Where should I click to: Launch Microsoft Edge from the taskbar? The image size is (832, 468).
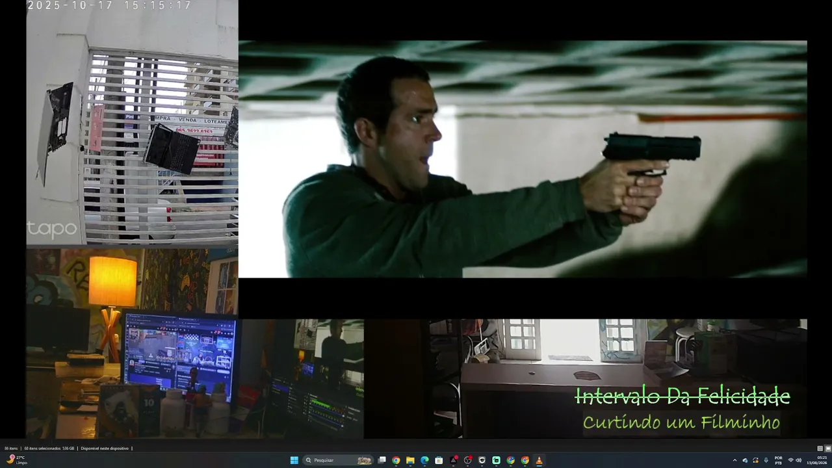click(x=424, y=460)
